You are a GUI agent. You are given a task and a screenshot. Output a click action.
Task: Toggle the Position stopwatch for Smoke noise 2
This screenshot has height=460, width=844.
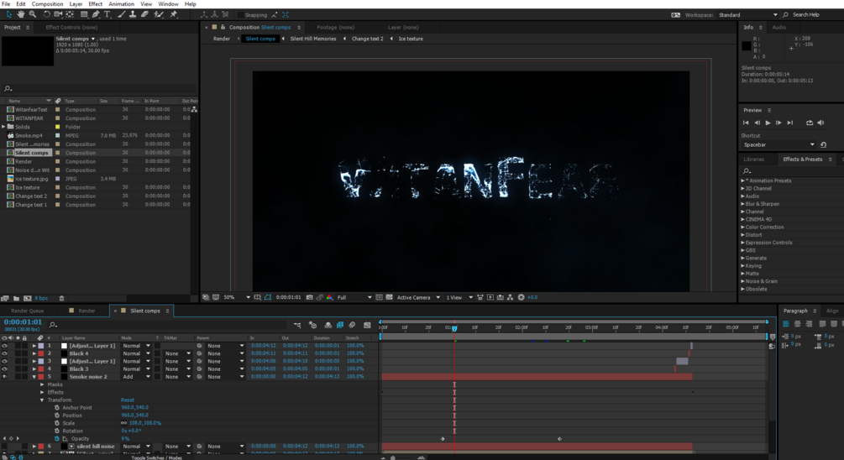pyautogui.click(x=57, y=416)
